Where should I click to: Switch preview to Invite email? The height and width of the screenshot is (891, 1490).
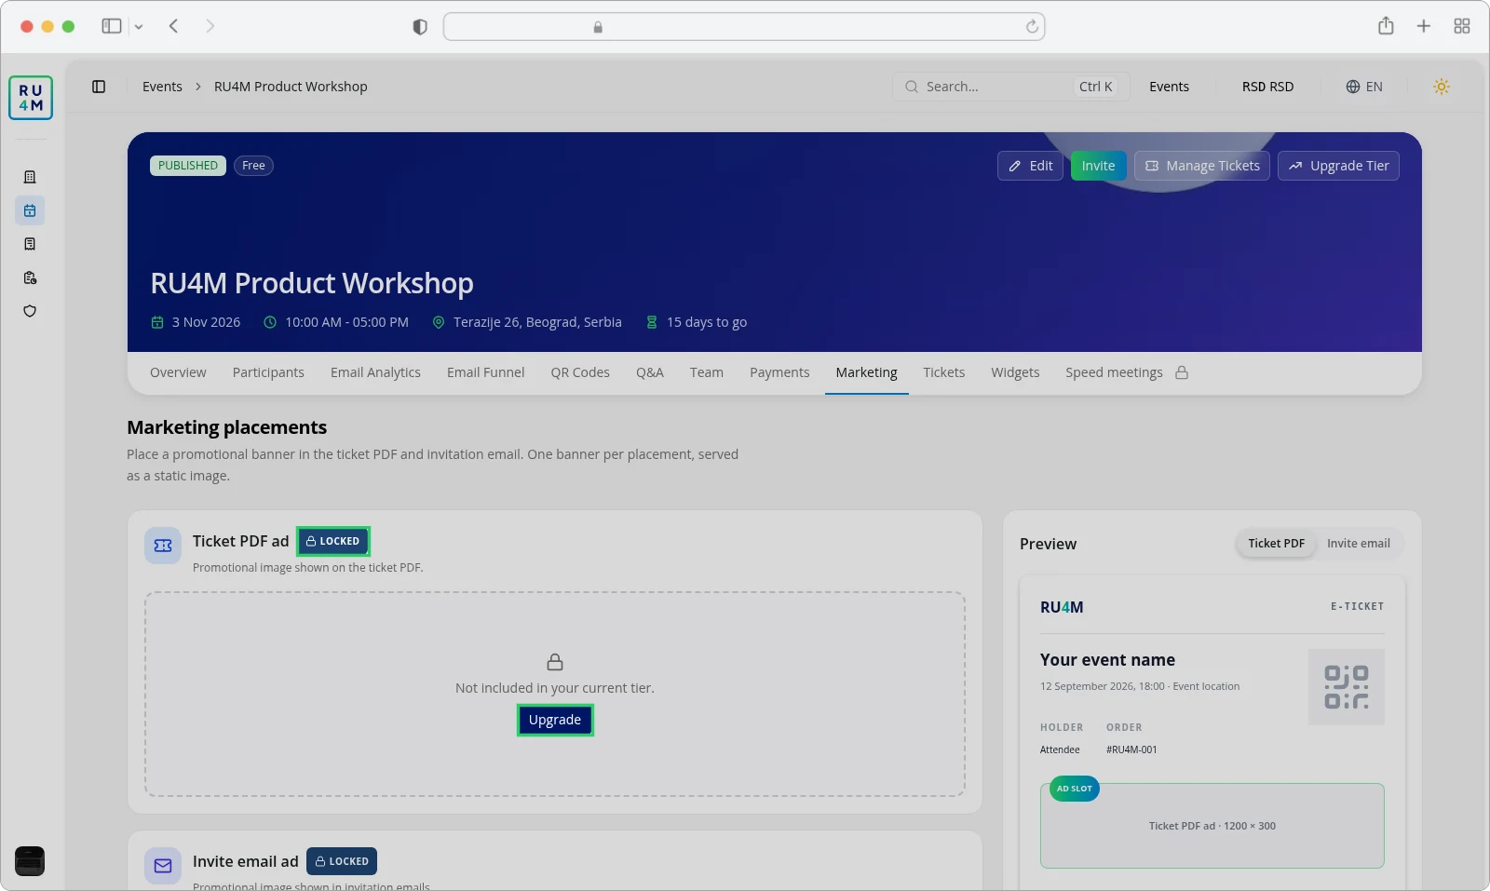click(x=1358, y=544)
